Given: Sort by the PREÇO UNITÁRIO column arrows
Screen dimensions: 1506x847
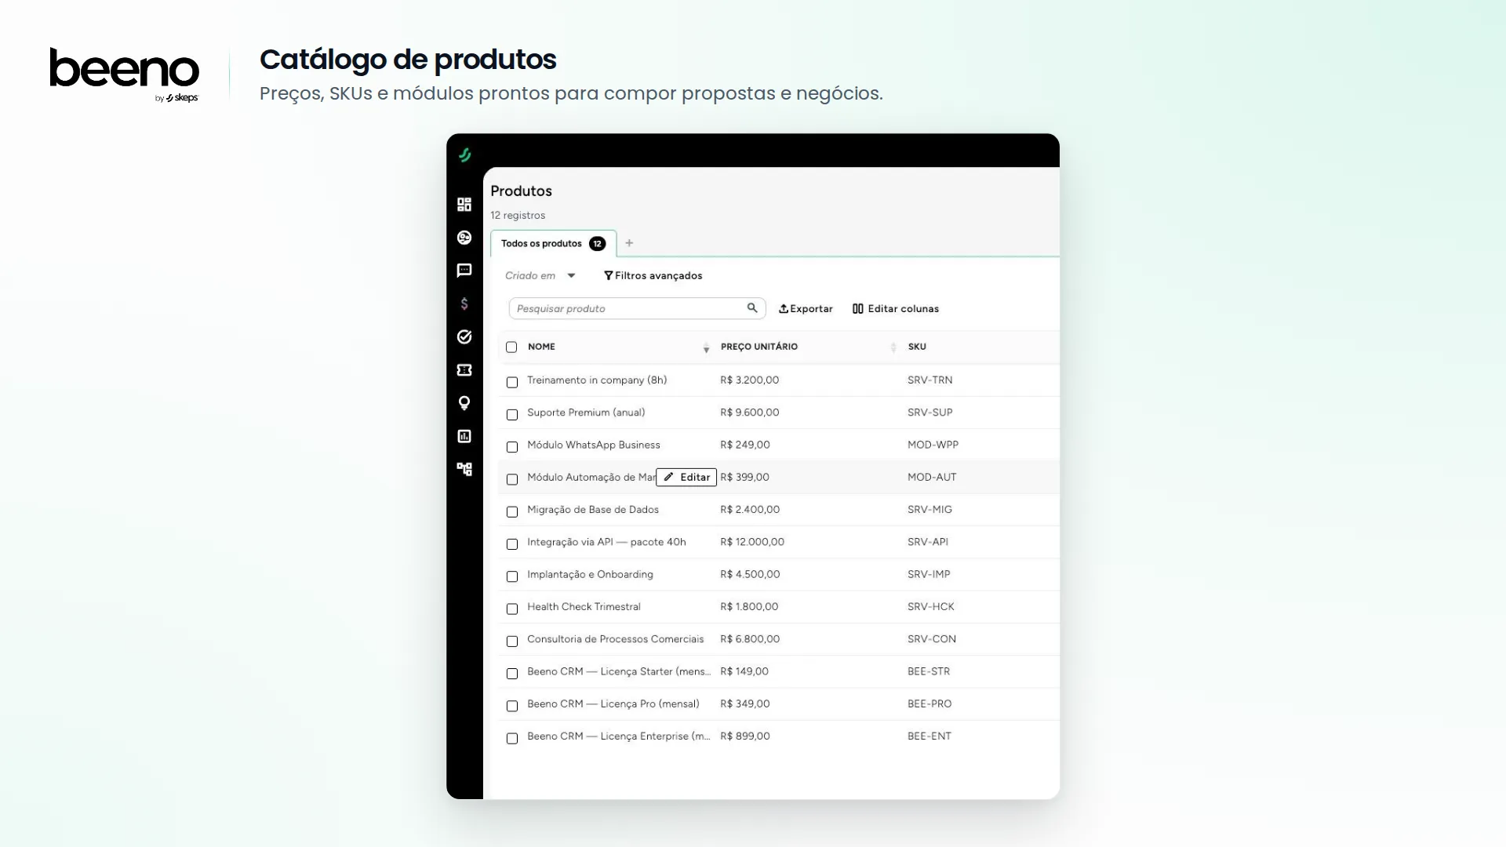Looking at the screenshot, I should (x=893, y=347).
